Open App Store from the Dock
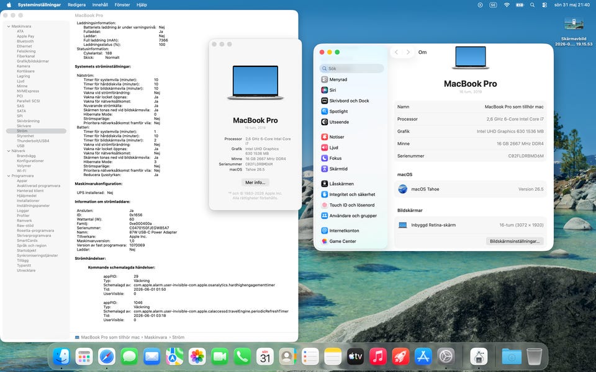This screenshot has height=372, width=596. coord(423,356)
